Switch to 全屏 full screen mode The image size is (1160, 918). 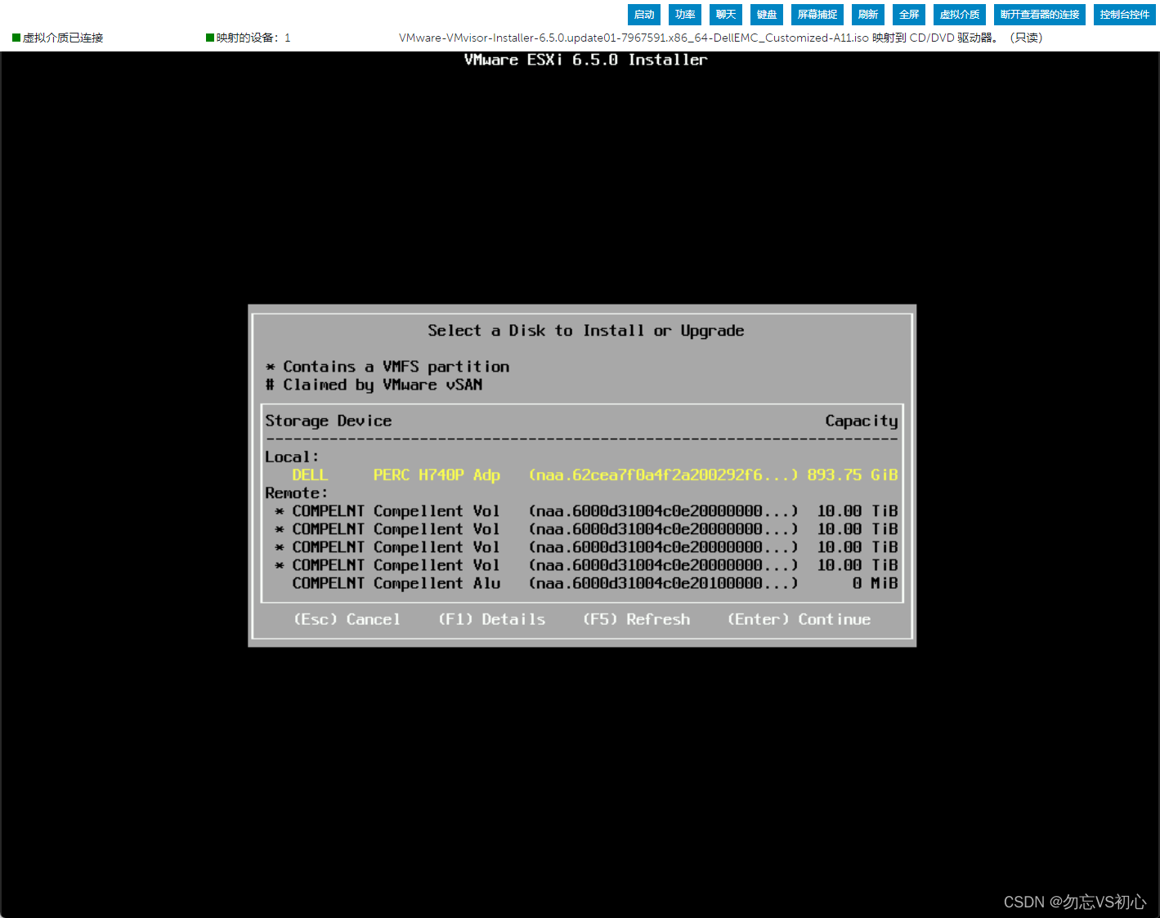(x=909, y=15)
